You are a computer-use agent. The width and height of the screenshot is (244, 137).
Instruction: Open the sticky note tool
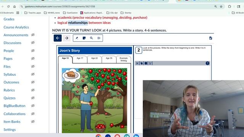[x=84, y=38]
